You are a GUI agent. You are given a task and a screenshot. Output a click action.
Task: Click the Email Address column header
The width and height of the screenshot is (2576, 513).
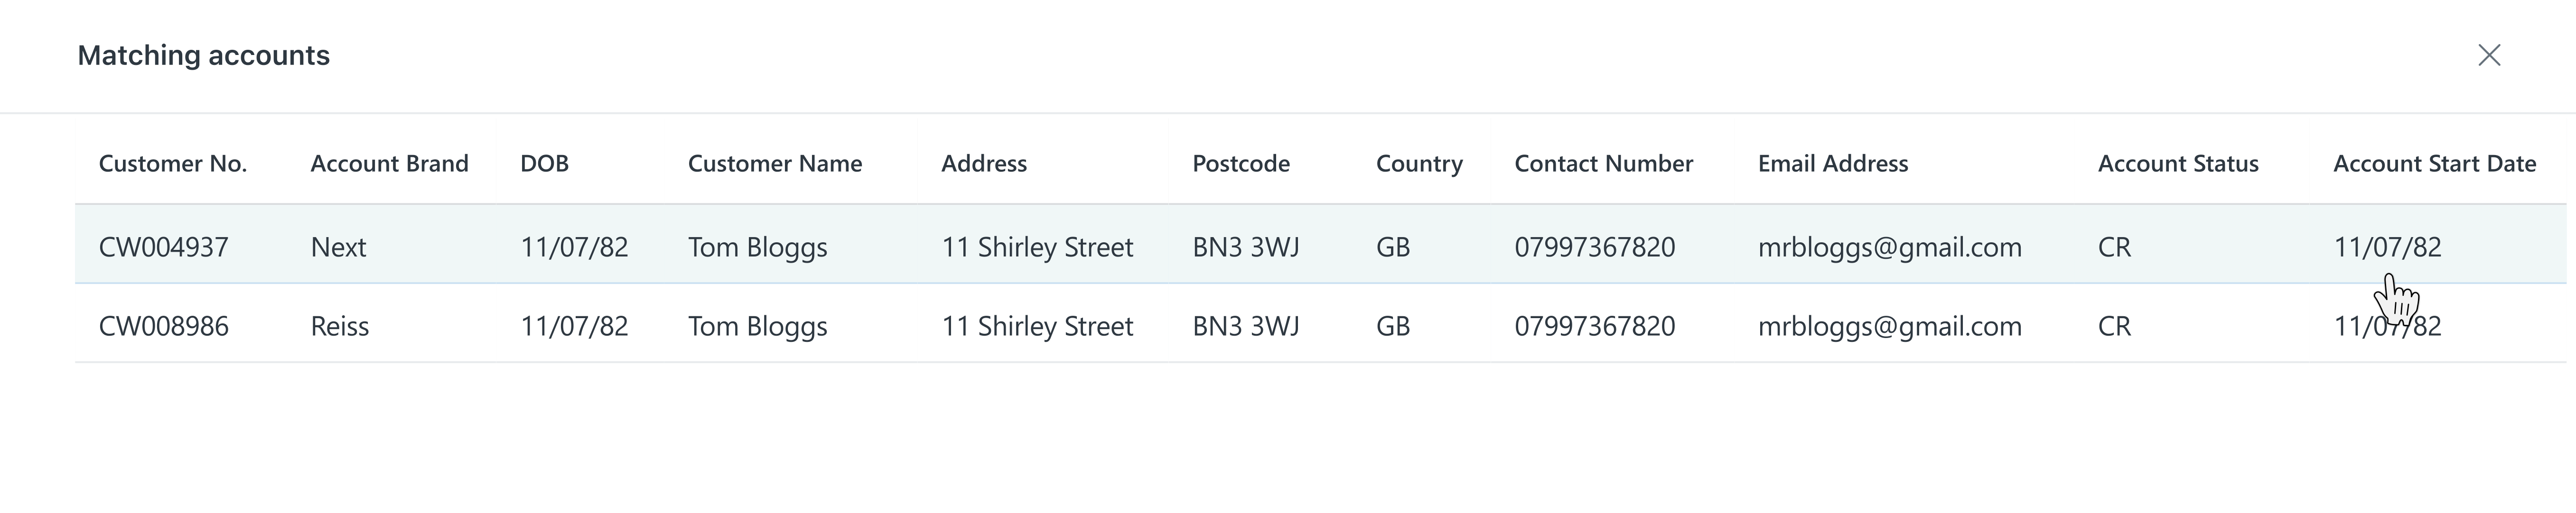pyautogui.click(x=1832, y=164)
